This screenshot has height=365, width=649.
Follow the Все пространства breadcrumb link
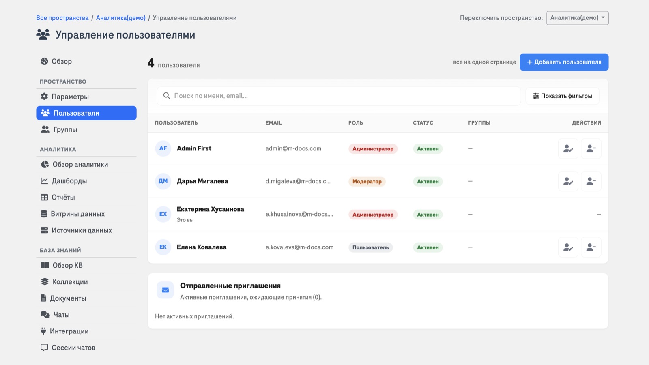pos(62,18)
